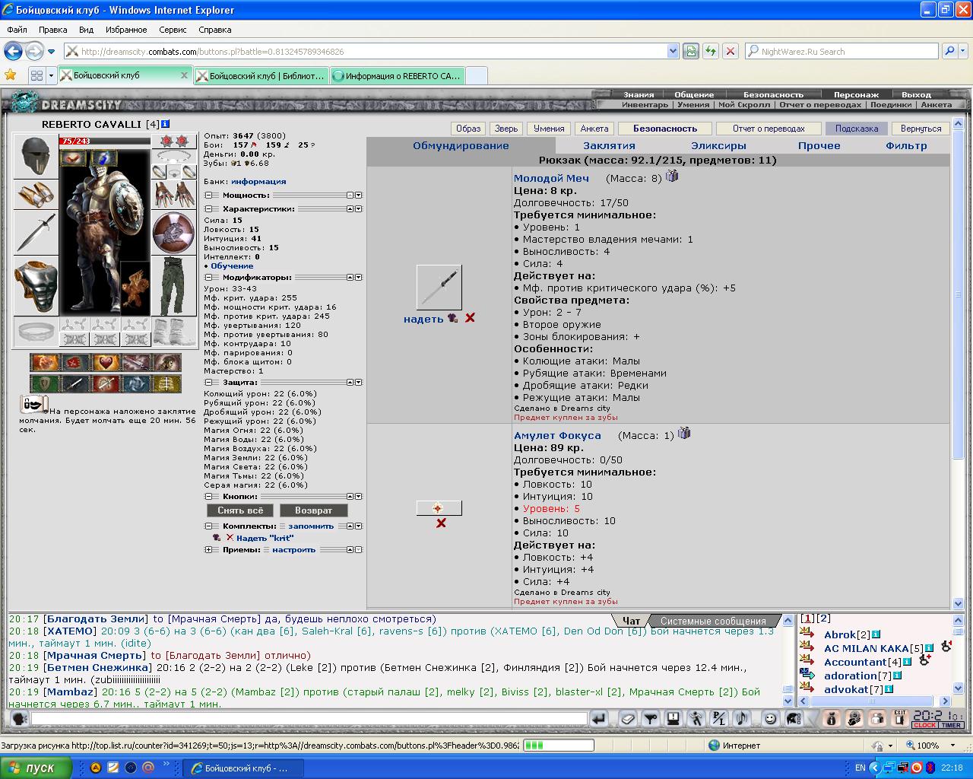The height and width of the screenshot is (779, 973).
Task: Click the P/L translit toggle icon
Action: click(x=718, y=718)
